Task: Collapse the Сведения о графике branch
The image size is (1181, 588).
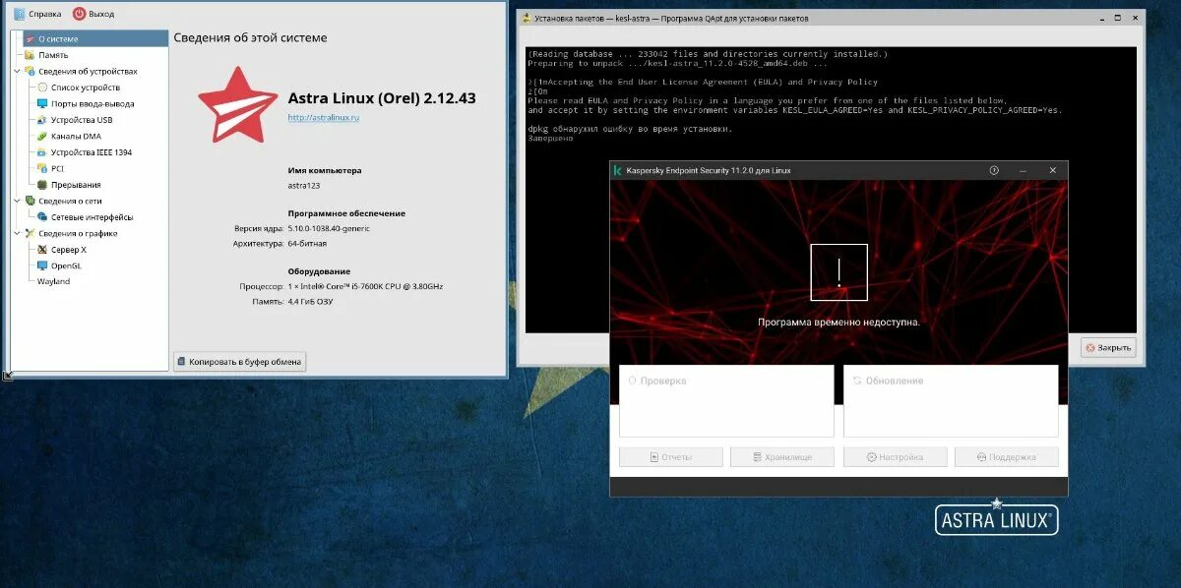Action: [x=17, y=233]
